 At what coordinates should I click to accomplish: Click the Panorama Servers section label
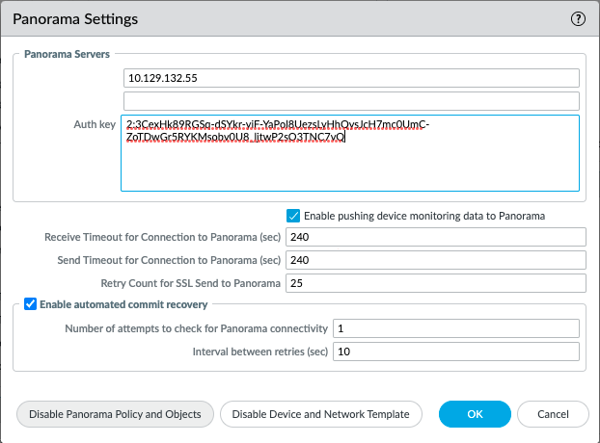[x=67, y=54]
